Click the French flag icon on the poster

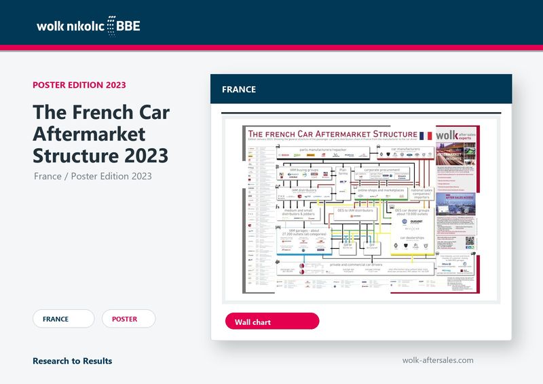426,136
